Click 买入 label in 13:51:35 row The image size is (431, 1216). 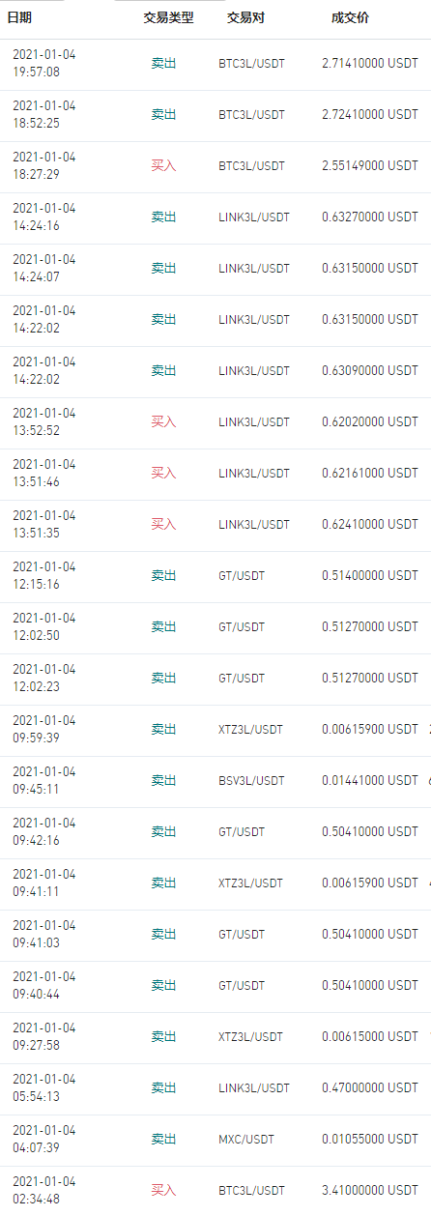(164, 524)
